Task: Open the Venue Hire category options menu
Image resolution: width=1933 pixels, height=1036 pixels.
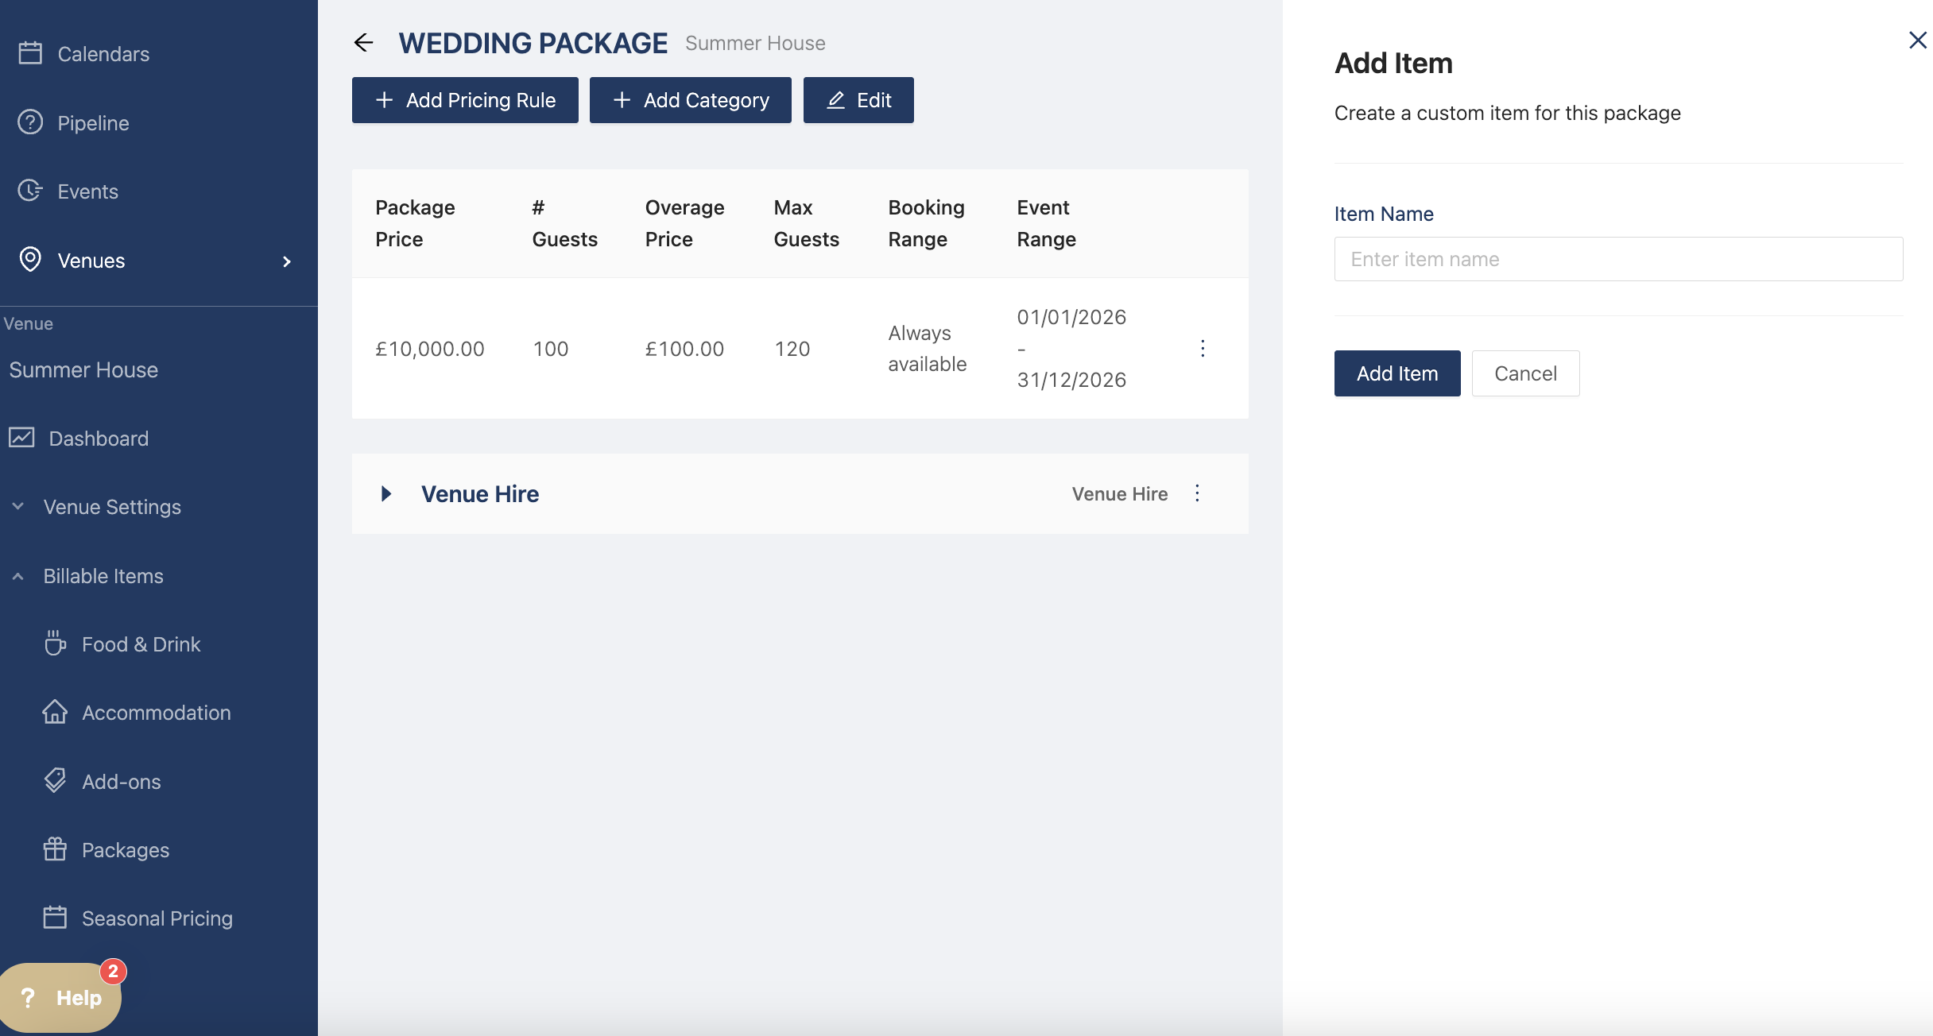Action: point(1197,493)
